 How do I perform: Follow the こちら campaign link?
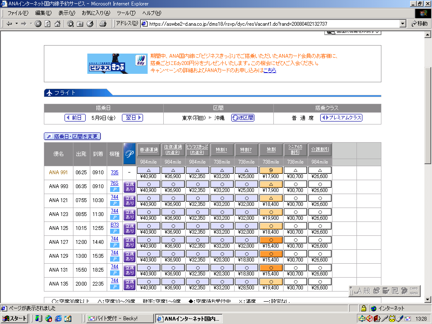[270, 70]
